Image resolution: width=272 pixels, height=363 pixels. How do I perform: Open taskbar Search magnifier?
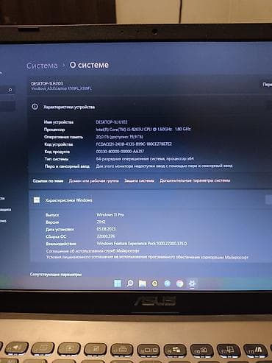[x=130, y=283]
